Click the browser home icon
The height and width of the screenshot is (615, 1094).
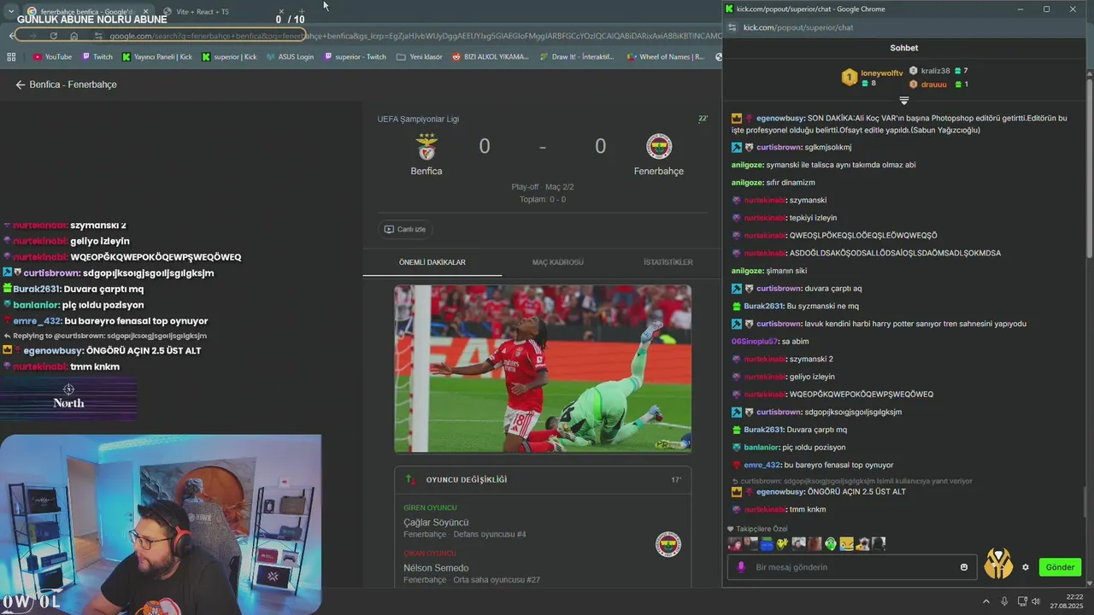pyautogui.click(x=74, y=36)
